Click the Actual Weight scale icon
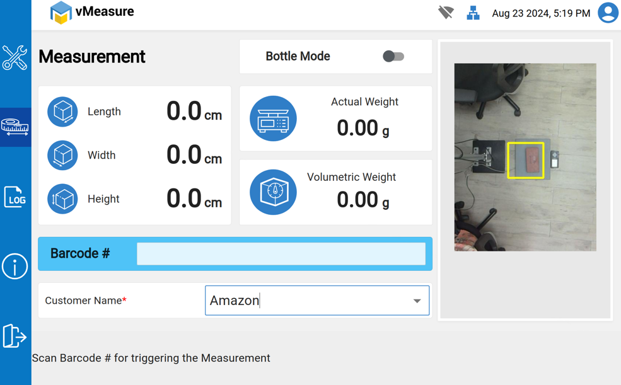Image resolution: width=621 pixels, height=385 pixels. [273, 118]
